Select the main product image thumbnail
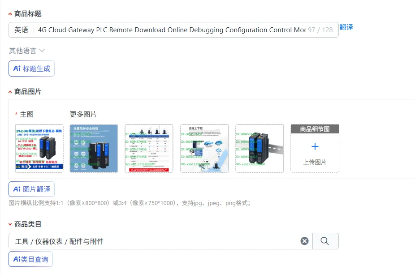415x274 pixels. point(39,148)
